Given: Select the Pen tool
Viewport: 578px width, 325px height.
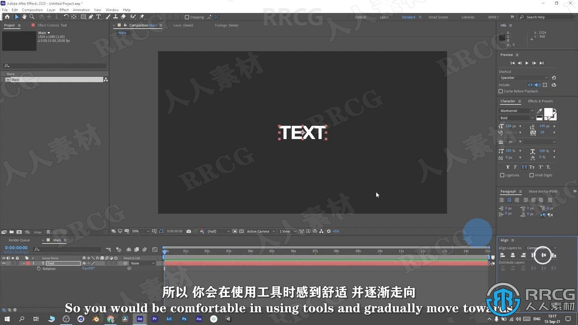Looking at the screenshot, I should point(91,17).
